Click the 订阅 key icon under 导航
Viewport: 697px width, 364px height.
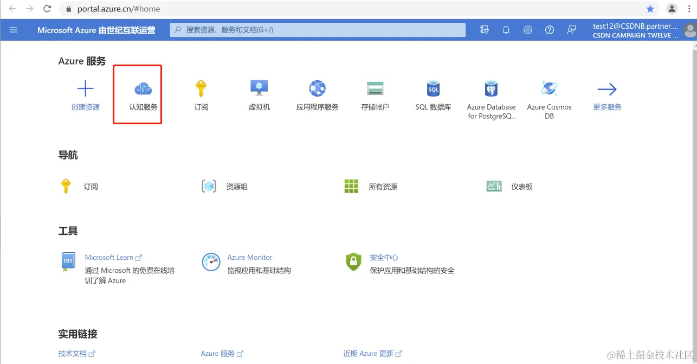coord(66,186)
